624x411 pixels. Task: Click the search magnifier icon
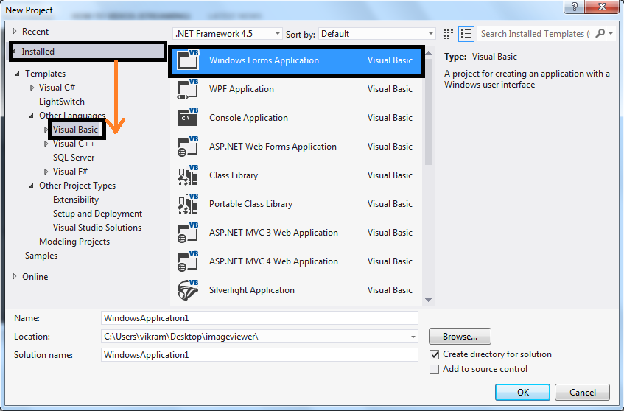[x=600, y=33]
